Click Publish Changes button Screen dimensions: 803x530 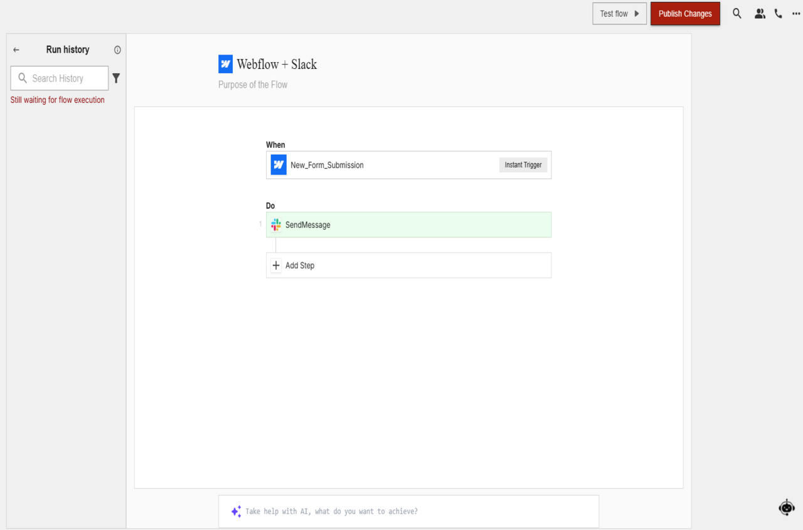[685, 14]
